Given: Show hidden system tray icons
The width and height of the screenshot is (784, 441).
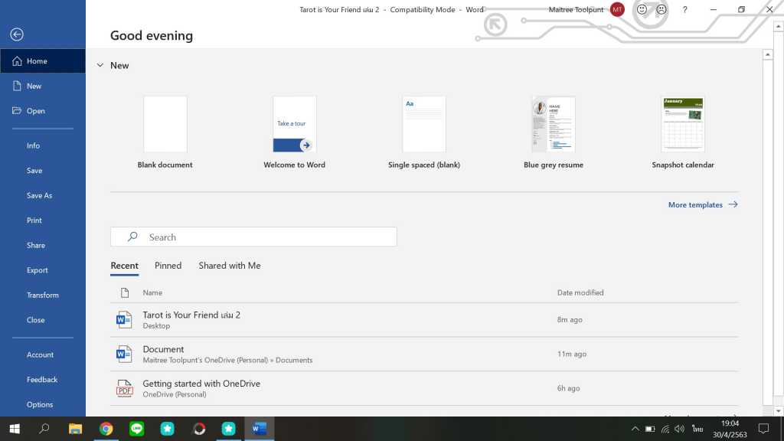Looking at the screenshot, I should 635,429.
